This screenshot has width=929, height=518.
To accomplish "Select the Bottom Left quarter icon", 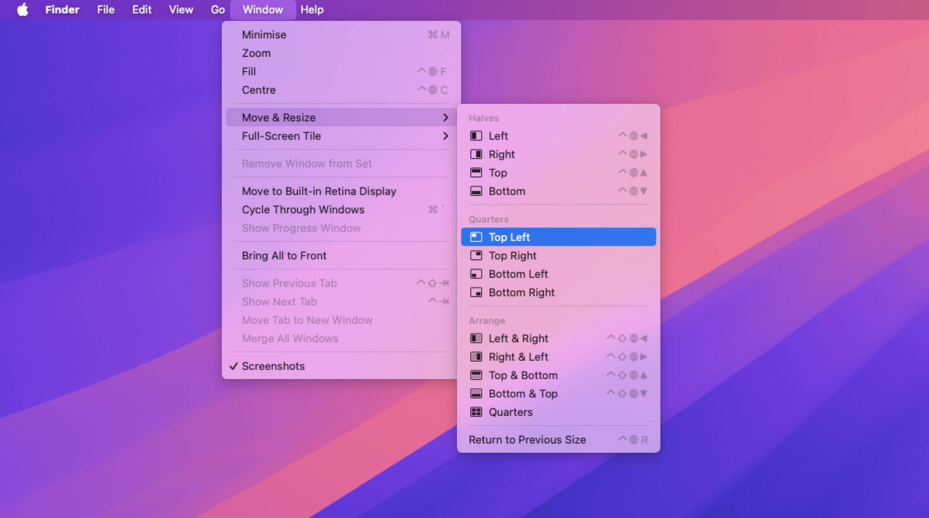I will tap(476, 274).
